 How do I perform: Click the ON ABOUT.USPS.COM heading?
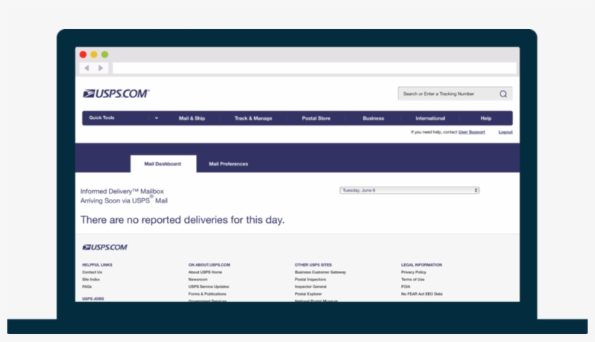(x=210, y=265)
